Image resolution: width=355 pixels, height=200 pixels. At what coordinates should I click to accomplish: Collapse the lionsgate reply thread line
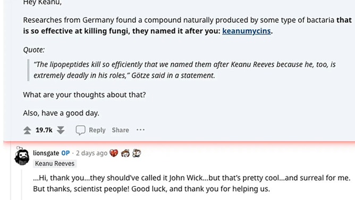pyautogui.click(x=22, y=185)
